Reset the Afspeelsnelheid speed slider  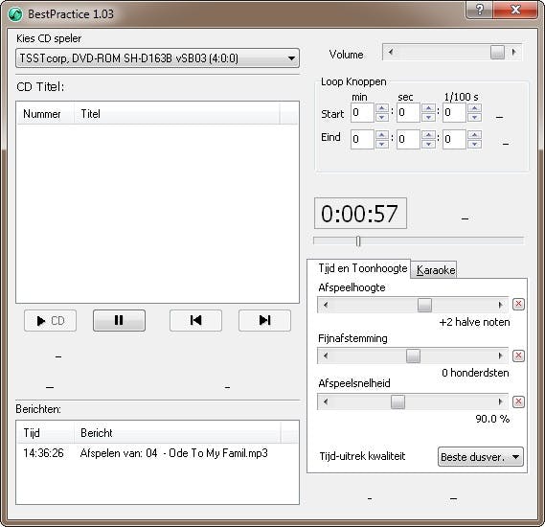518,401
